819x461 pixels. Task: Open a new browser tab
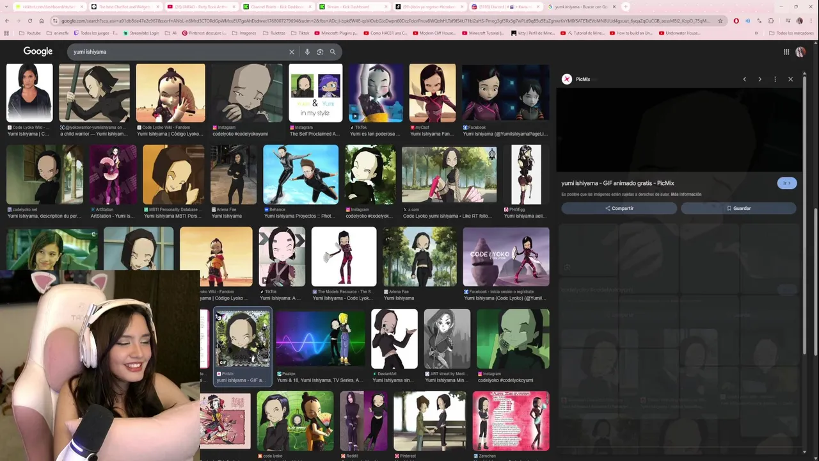coord(626,6)
